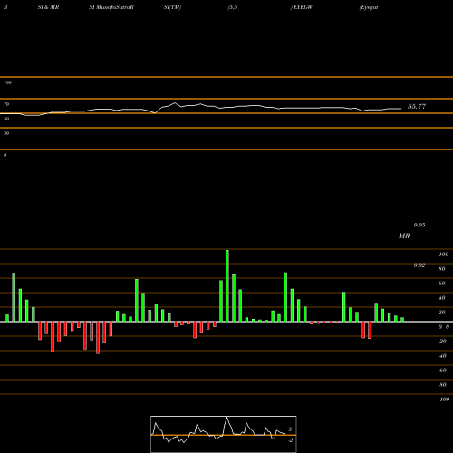This screenshot has width=453, height=453.
Task: Click the 70 level label on RSI scale
Action: (6, 104)
